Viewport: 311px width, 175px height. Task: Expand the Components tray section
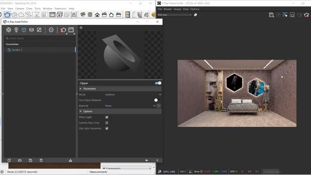tap(127, 168)
